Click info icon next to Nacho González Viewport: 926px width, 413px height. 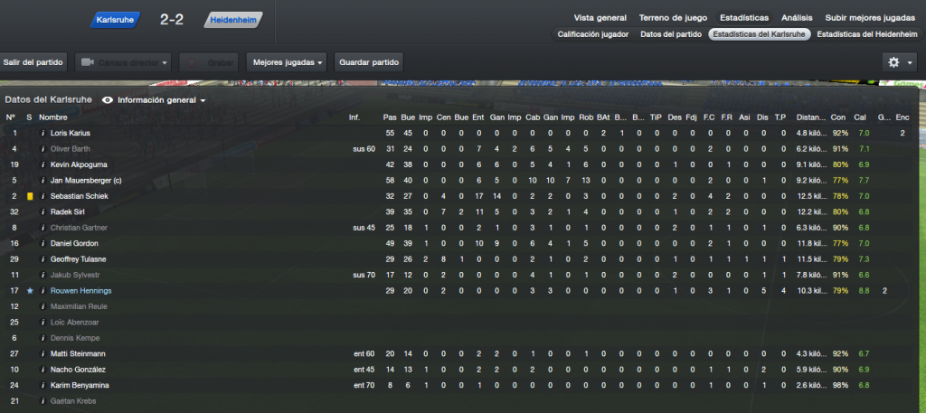pyautogui.click(x=43, y=370)
